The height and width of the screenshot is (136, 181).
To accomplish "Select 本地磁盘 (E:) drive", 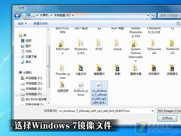I will point(31,89).
